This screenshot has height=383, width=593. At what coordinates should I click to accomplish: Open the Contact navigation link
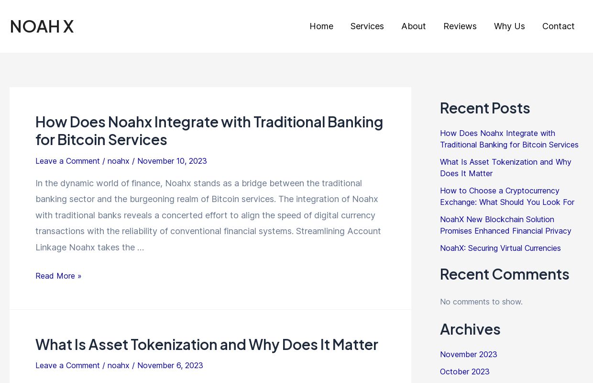tap(558, 26)
